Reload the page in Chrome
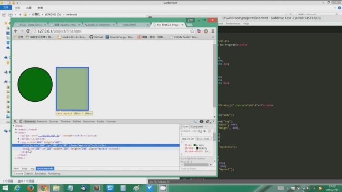This screenshot has height=192, width=342. 28,31
